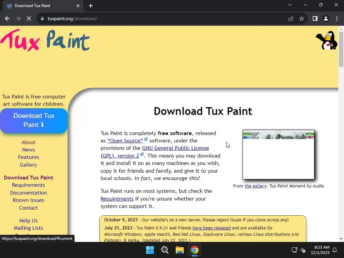The height and width of the screenshot is (258, 344).
Task: Click the muted volume tray icon
Action: click(x=303, y=250)
